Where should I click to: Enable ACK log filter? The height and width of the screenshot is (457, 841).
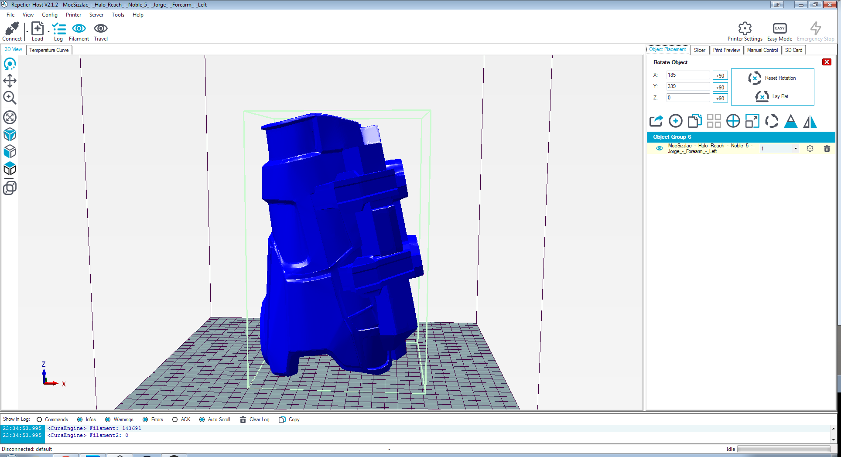pos(175,419)
